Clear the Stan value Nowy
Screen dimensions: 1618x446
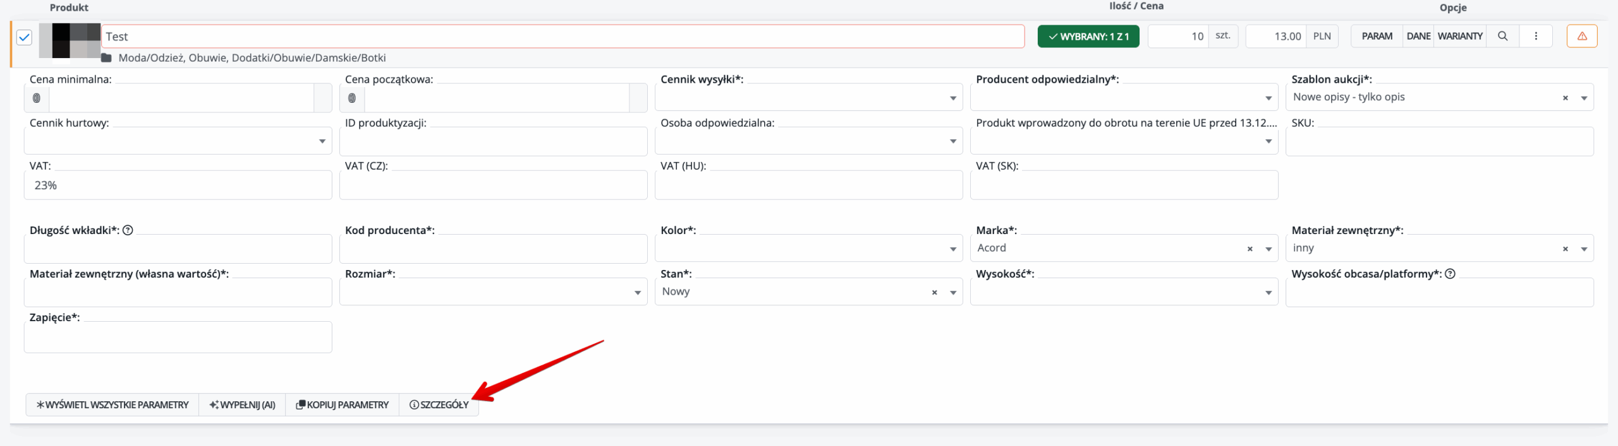tap(934, 293)
